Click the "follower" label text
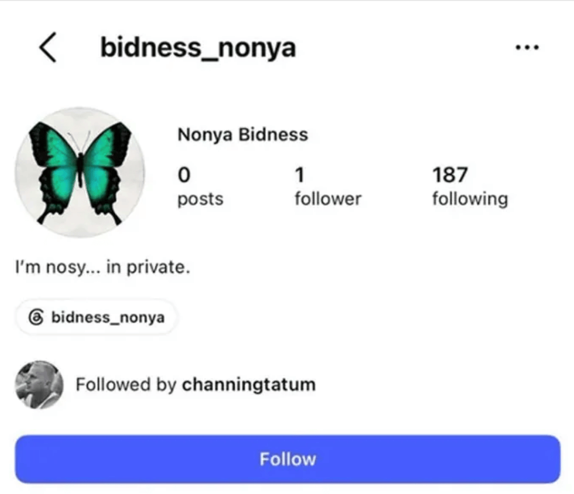 [328, 199]
